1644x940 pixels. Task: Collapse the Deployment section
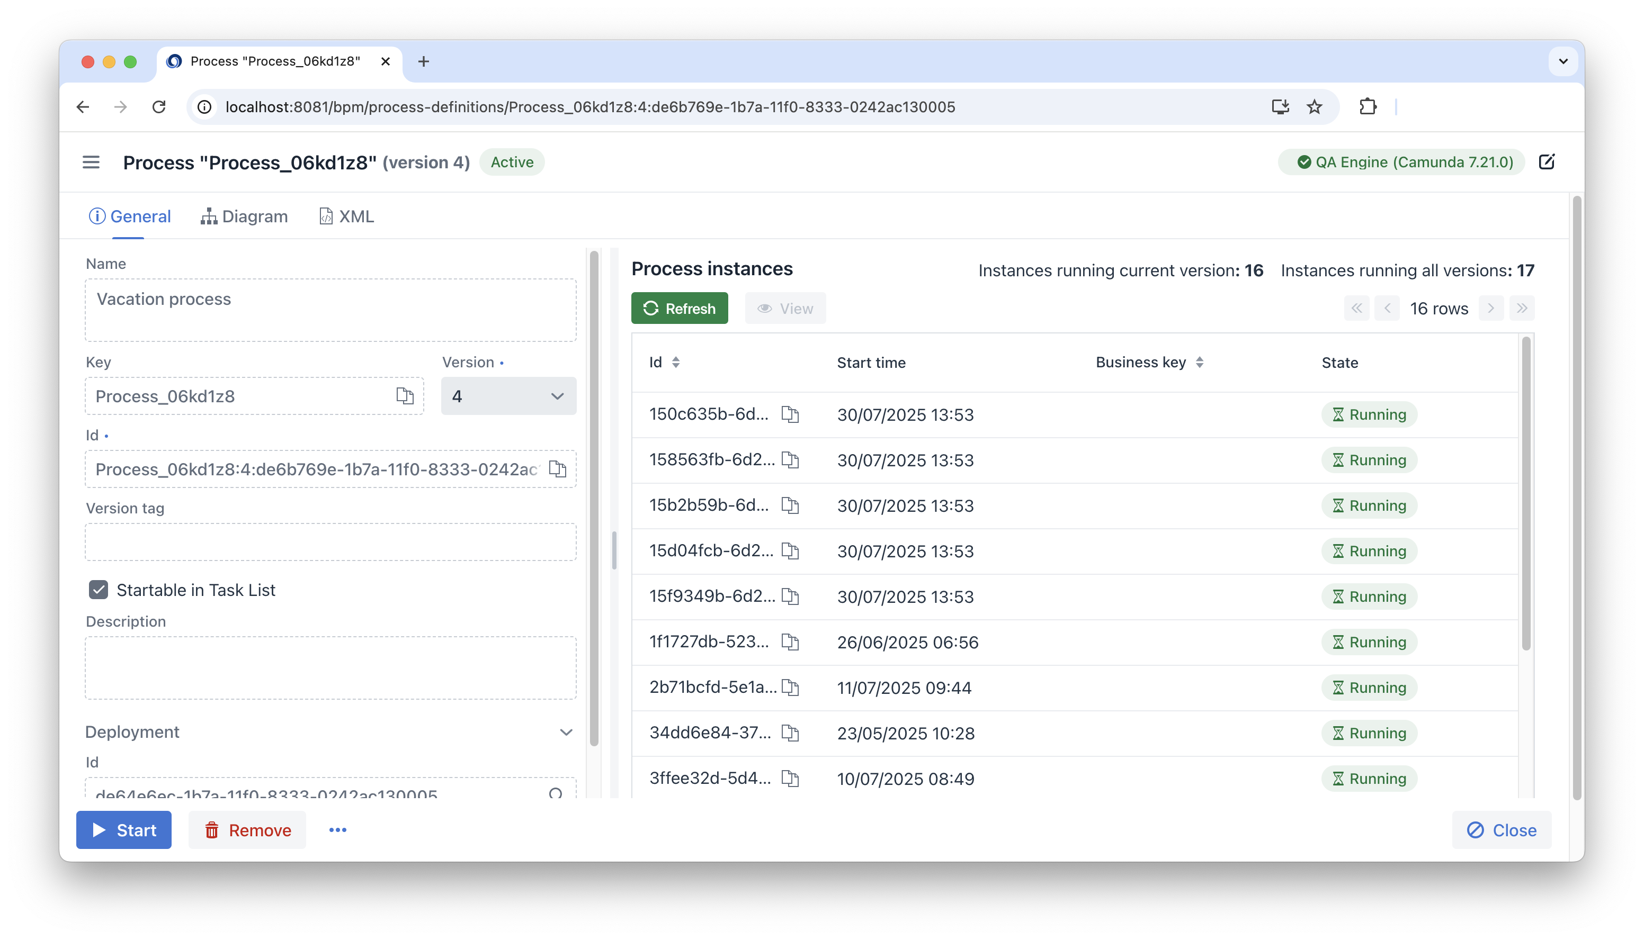pyautogui.click(x=566, y=732)
